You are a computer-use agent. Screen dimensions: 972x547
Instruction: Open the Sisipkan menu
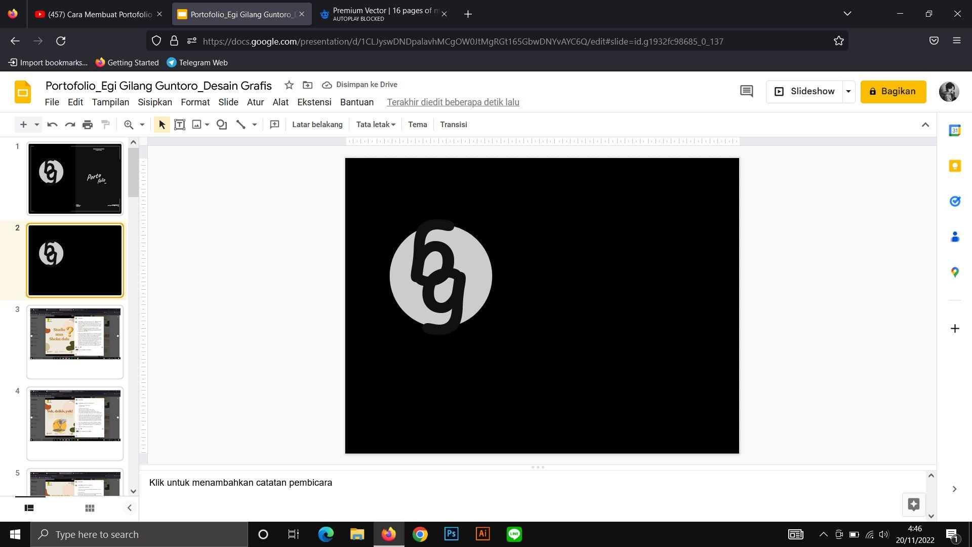point(155,102)
